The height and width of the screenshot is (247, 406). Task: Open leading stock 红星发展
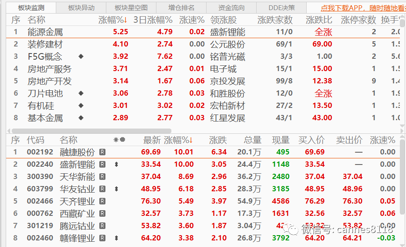(228, 118)
